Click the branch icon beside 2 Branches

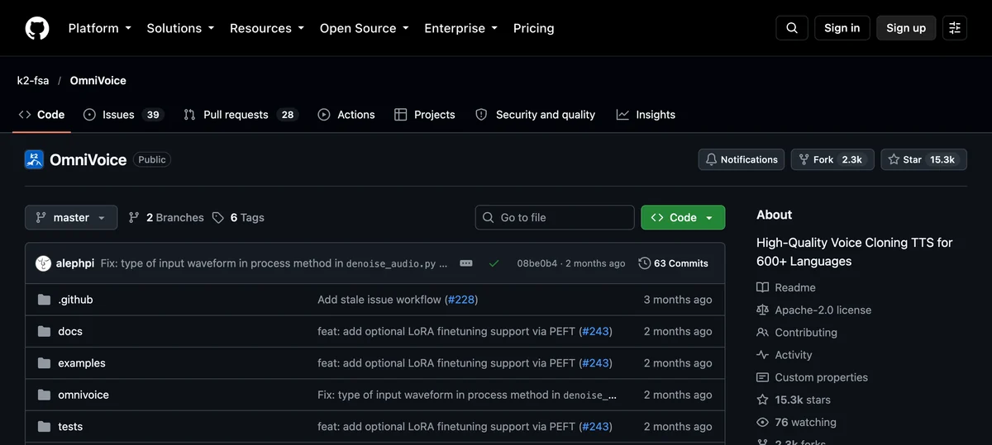pos(134,218)
